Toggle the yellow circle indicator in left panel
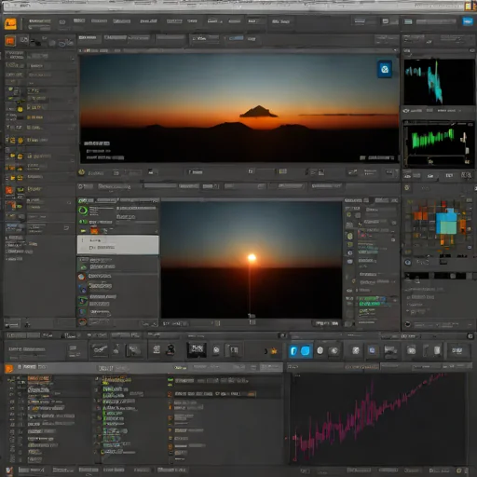Viewport: 477px width, 477px height. 20,109
